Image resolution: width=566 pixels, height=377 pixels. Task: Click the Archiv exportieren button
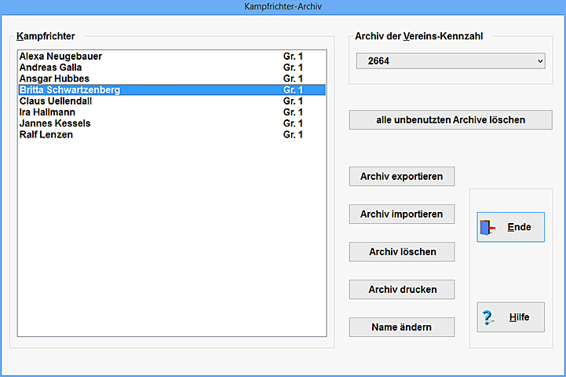click(x=401, y=177)
